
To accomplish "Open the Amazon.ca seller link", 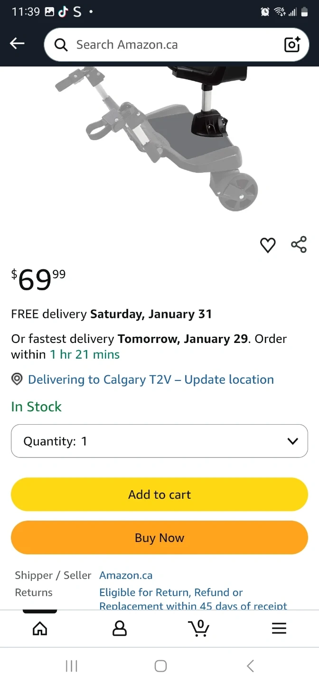I will tap(126, 575).
